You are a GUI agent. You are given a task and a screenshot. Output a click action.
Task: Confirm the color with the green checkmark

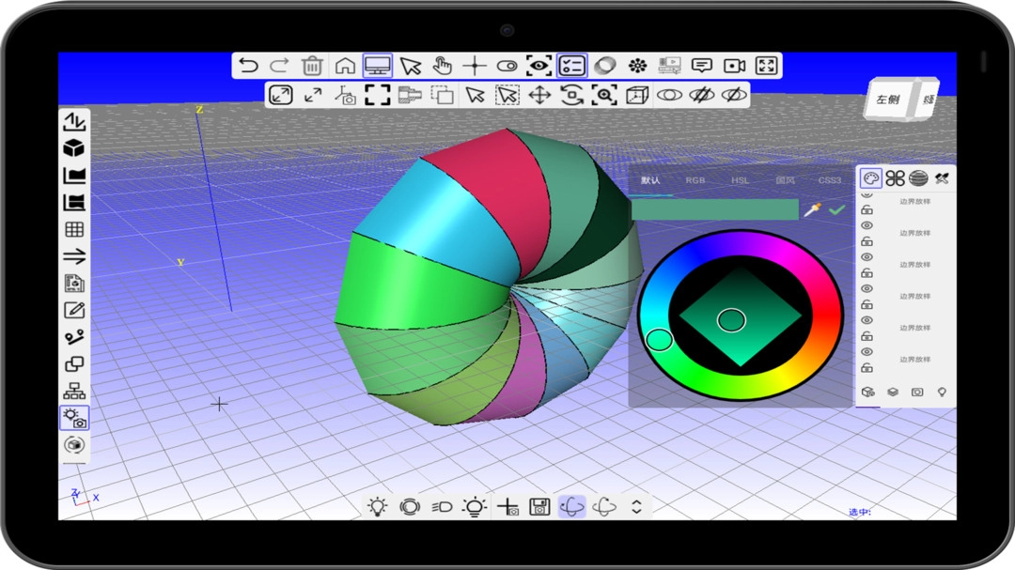point(836,209)
